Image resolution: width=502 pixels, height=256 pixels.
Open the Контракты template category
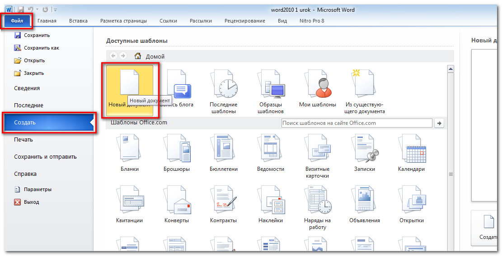[x=224, y=205]
